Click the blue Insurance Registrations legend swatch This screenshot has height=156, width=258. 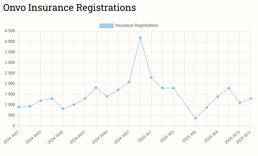106,25
